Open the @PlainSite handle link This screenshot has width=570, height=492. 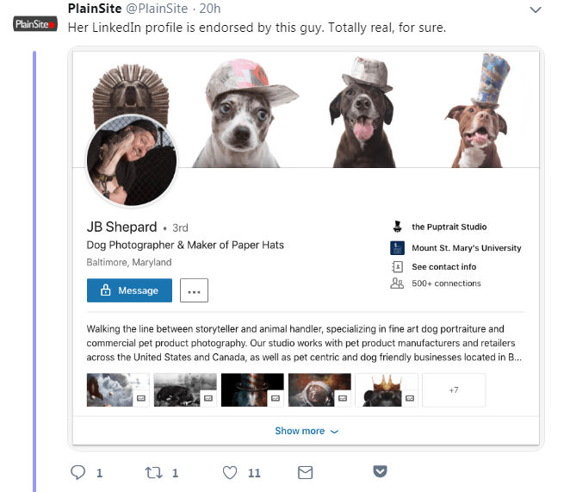157,9
